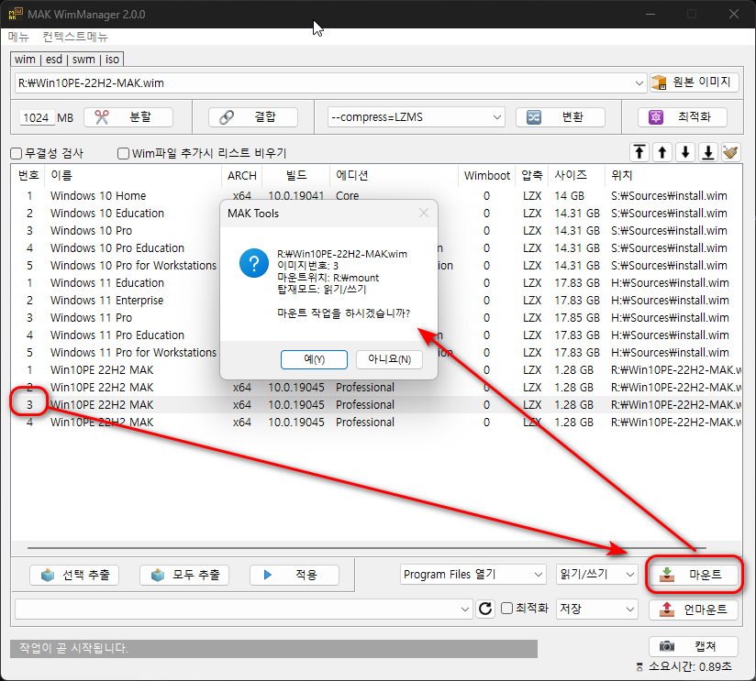Click the Core edition cell
The image size is (756, 681).
coord(347,195)
